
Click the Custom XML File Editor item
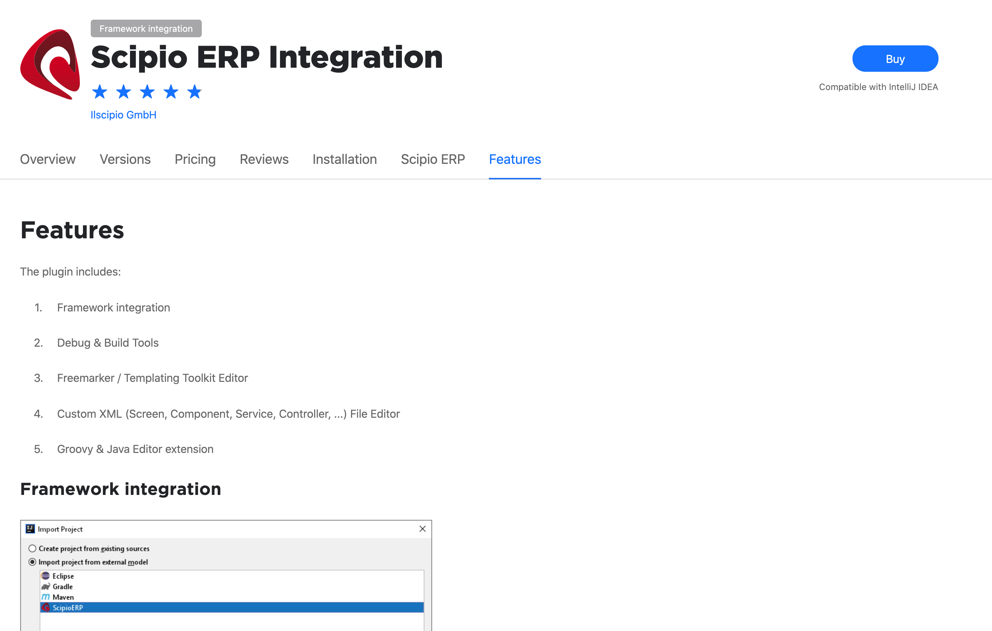229,414
